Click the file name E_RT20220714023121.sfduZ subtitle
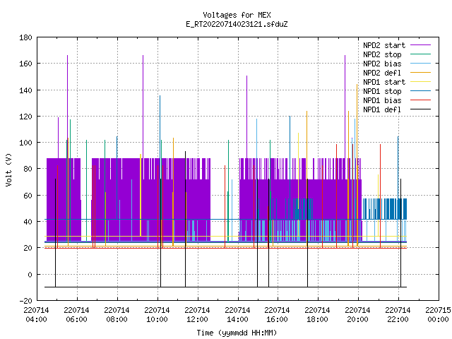 [x=237, y=24]
